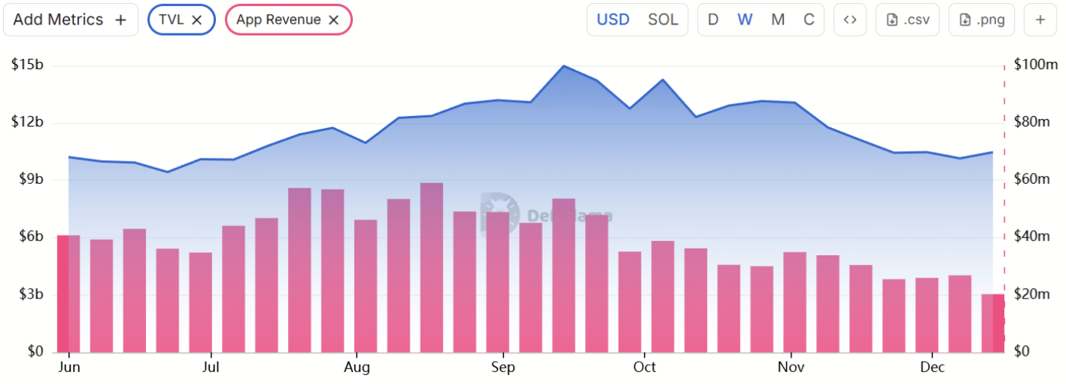
Task: Export chart as .png image
Action: tap(981, 19)
